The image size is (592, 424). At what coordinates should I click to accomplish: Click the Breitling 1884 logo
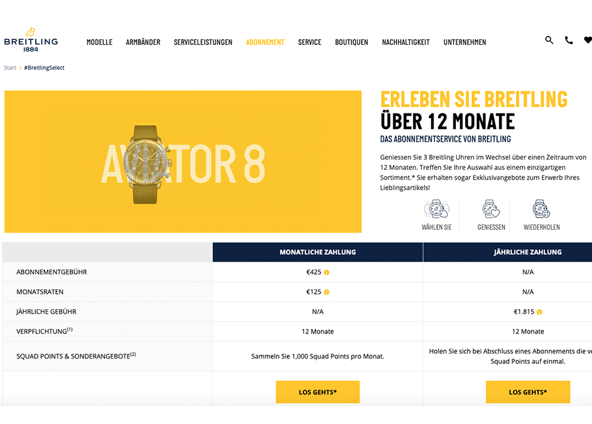click(31, 40)
